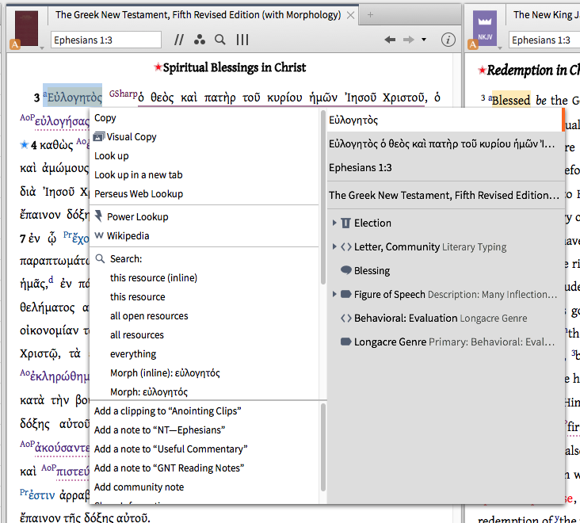Viewport: 580px width, 523px height.
Task: Choose Copy from the context menu
Action: point(105,118)
